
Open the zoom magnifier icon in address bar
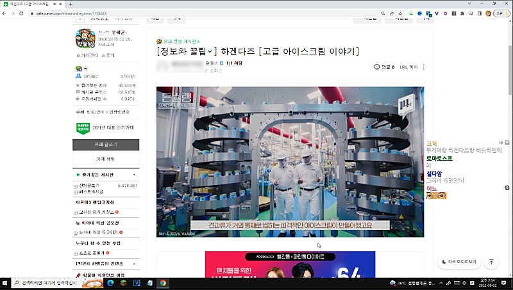tap(383, 13)
